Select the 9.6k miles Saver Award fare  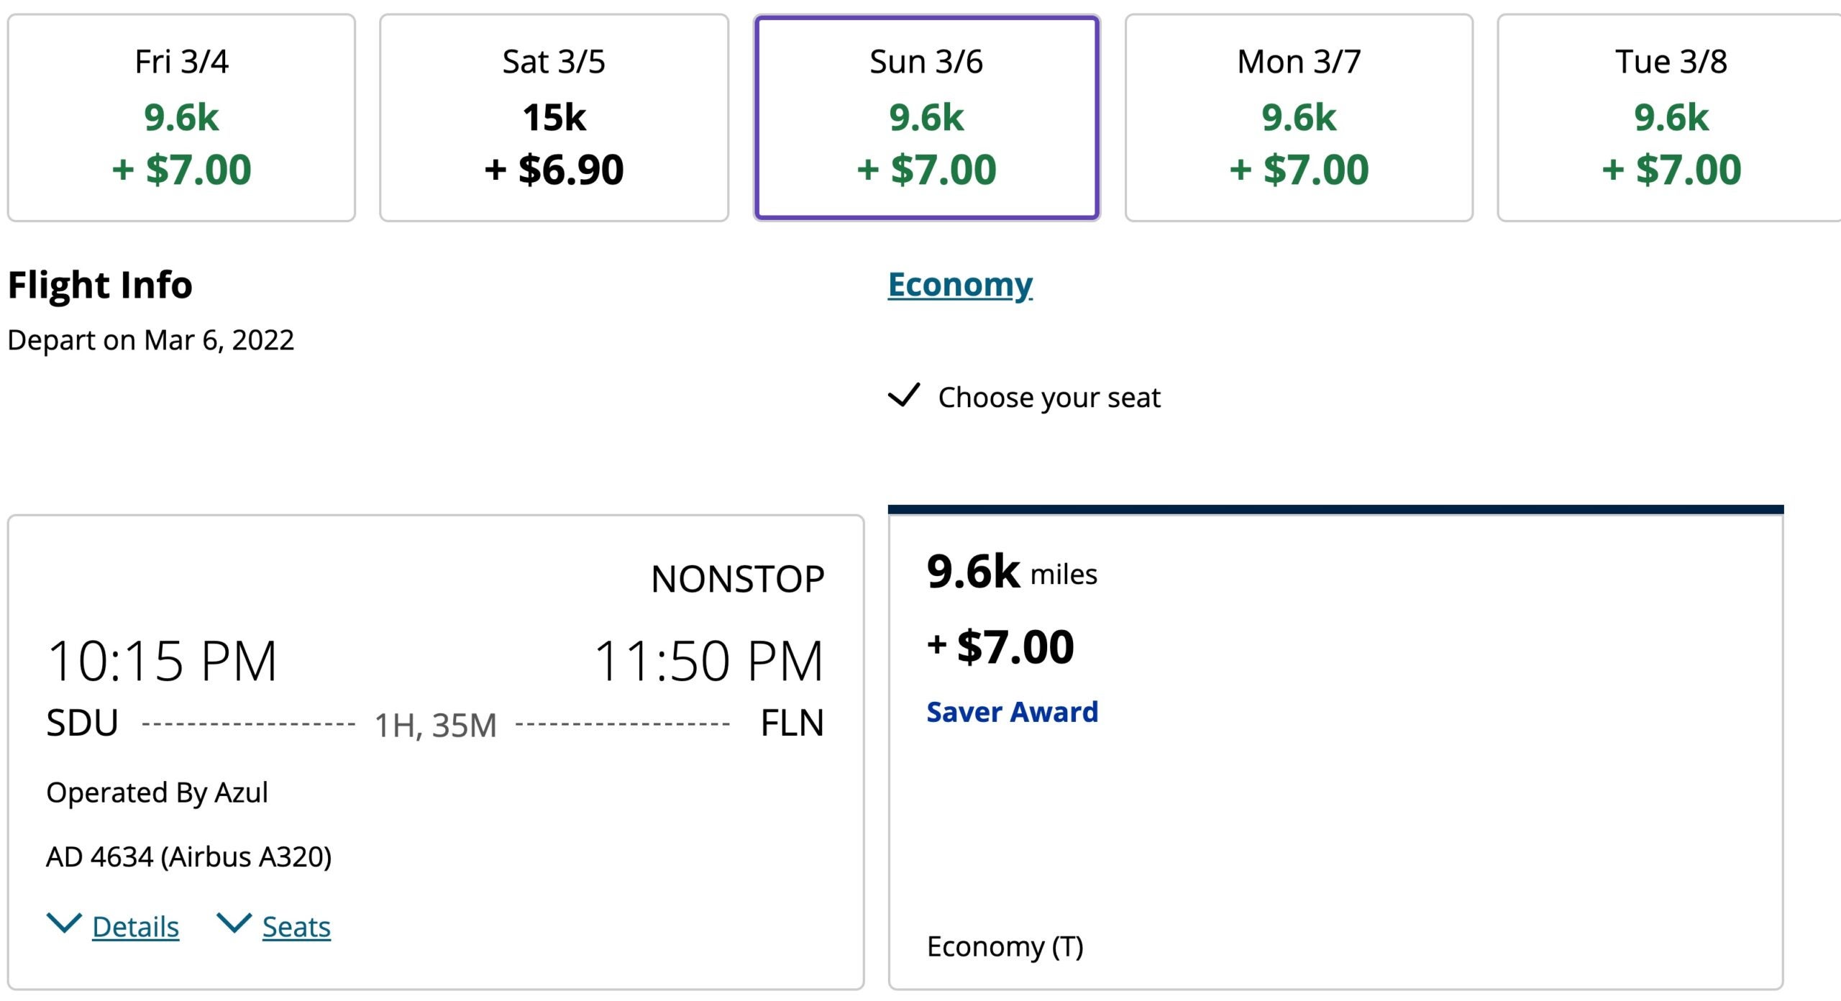[1335, 748]
